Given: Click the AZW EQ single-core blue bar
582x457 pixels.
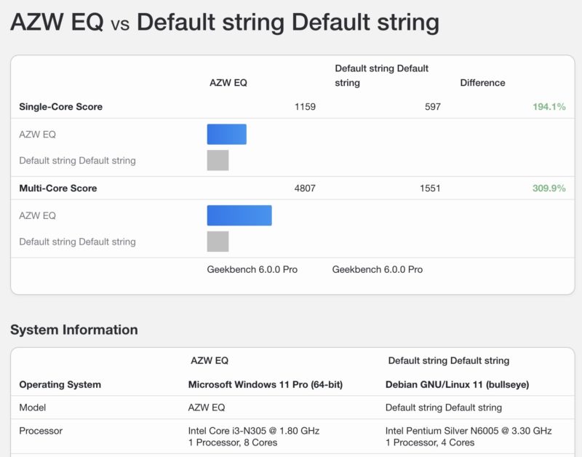Looking at the screenshot, I should 226,135.
